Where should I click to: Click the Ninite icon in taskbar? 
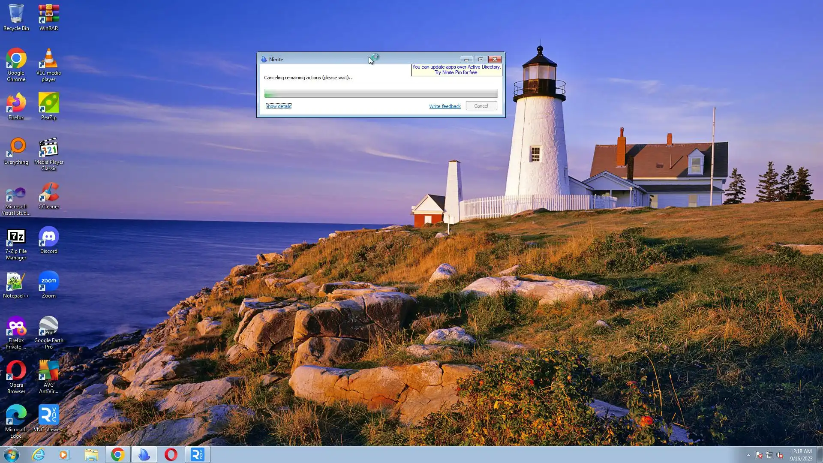click(144, 454)
